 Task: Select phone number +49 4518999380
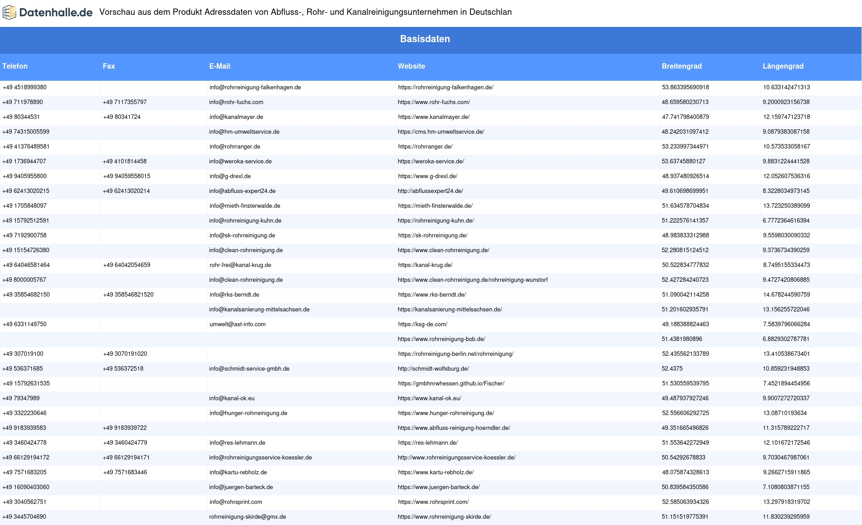[25, 87]
